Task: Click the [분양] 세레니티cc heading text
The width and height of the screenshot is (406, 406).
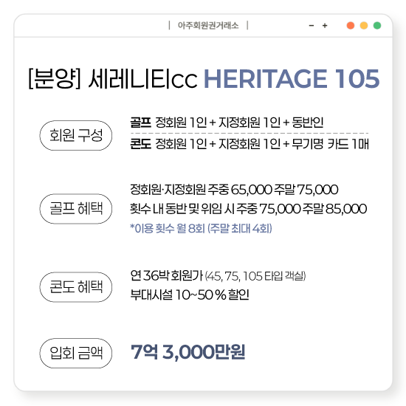Action: tap(113, 79)
